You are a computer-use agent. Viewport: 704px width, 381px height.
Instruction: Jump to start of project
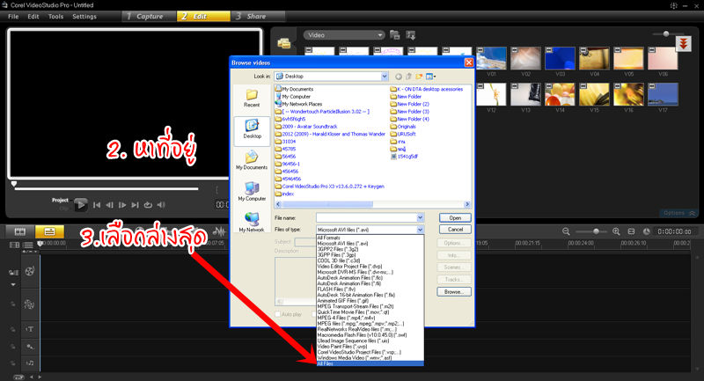click(97, 205)
